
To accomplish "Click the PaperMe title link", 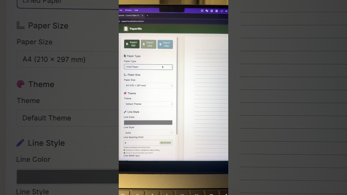I will tap(136, 29).
